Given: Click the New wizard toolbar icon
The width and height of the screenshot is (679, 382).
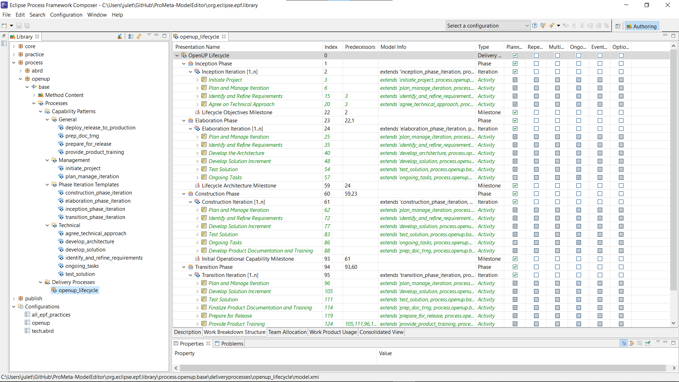Looking at the screenshot, I should pyautogui.click(x=4, y=26).
